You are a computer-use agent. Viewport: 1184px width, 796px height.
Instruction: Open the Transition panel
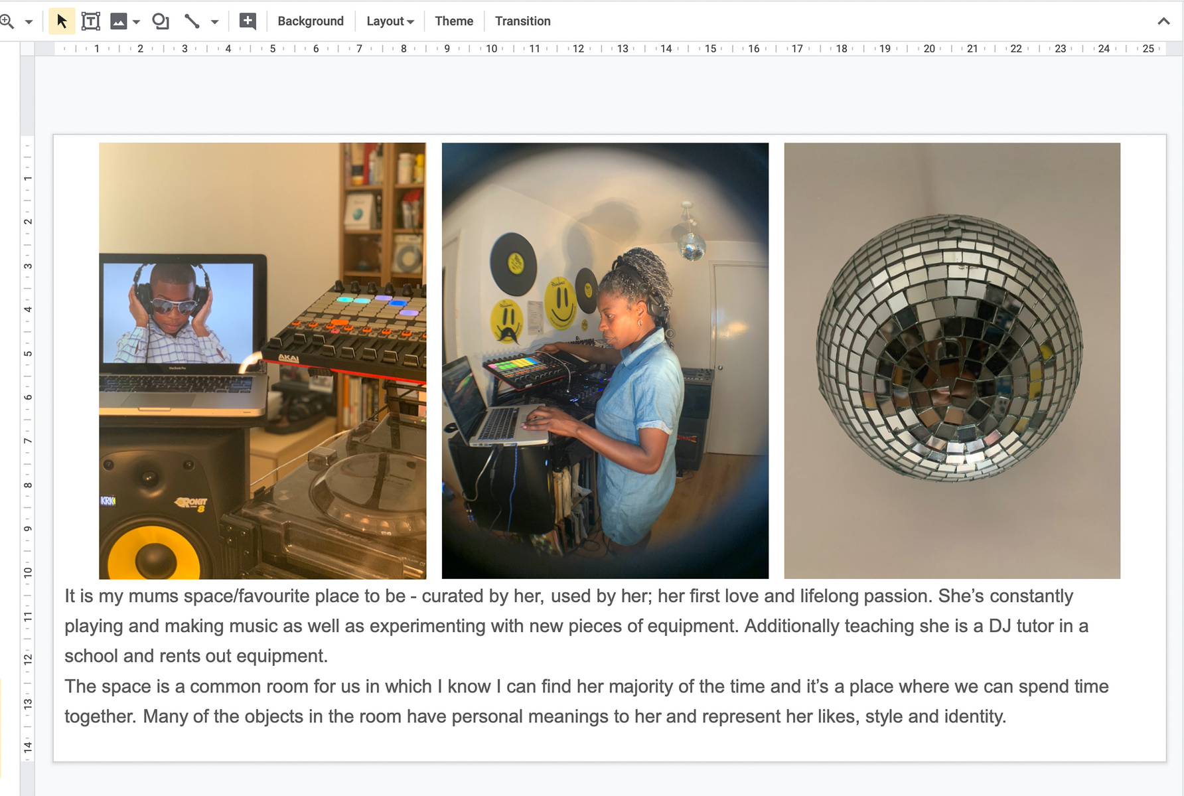click(x=523, y=21)
